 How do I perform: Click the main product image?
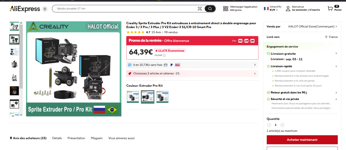point(74,69)
